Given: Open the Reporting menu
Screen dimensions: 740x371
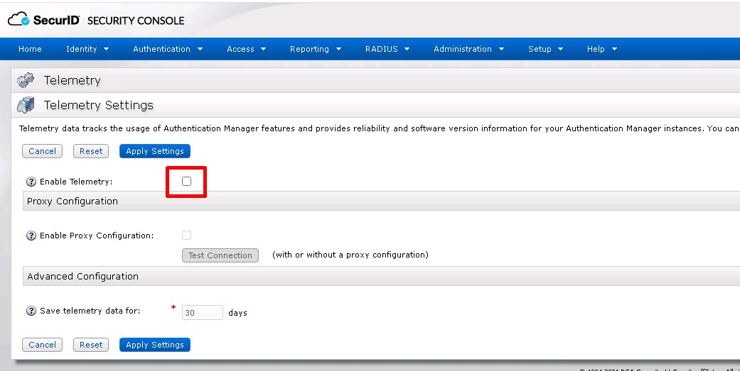Looking at the screenshot, I should coord(315,49).
